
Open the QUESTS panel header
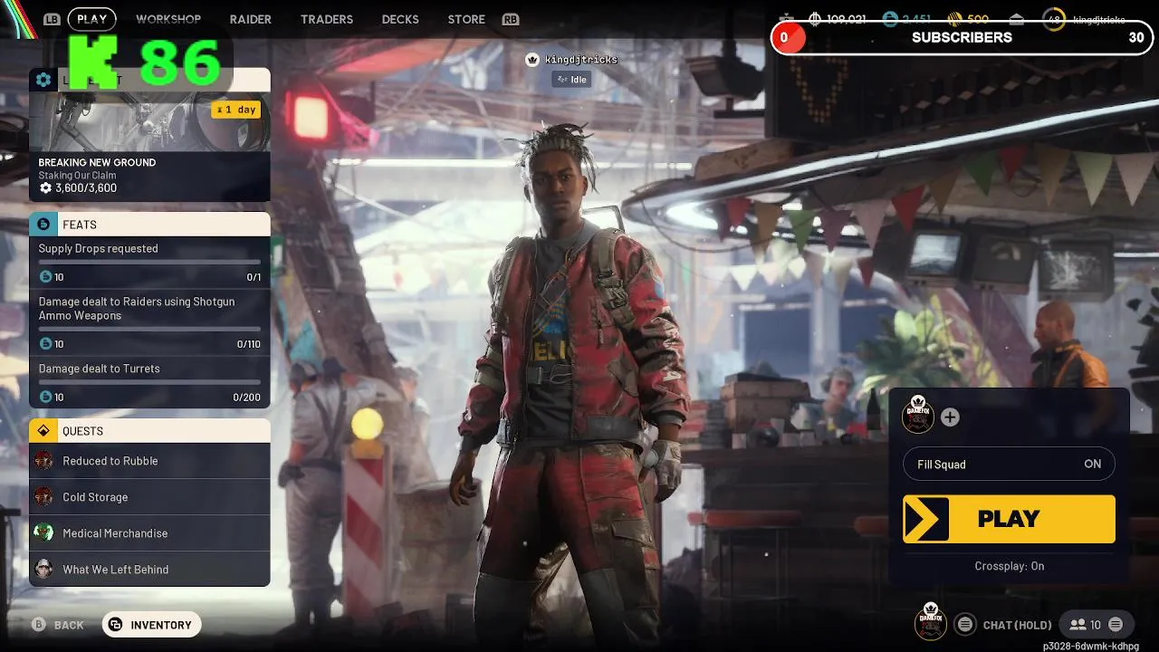click(x=149, y=431)
